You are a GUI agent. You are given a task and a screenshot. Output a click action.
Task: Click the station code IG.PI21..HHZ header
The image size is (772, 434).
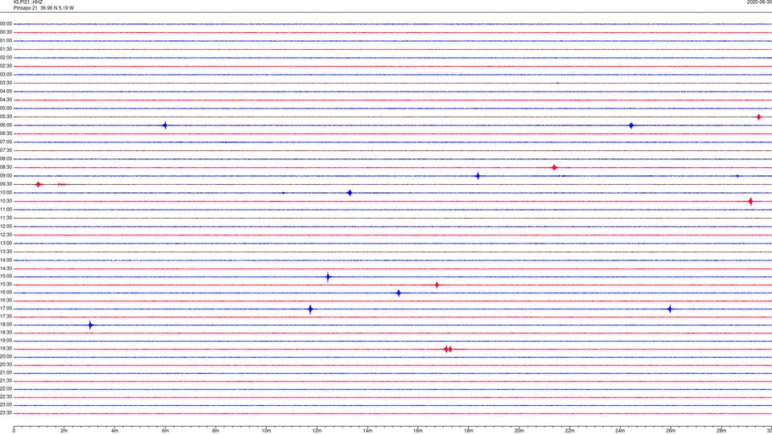[28, 2]
